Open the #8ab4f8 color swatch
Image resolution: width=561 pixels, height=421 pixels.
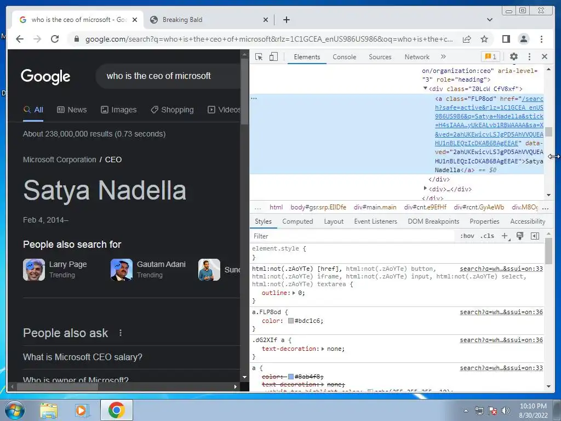point(291,377)
